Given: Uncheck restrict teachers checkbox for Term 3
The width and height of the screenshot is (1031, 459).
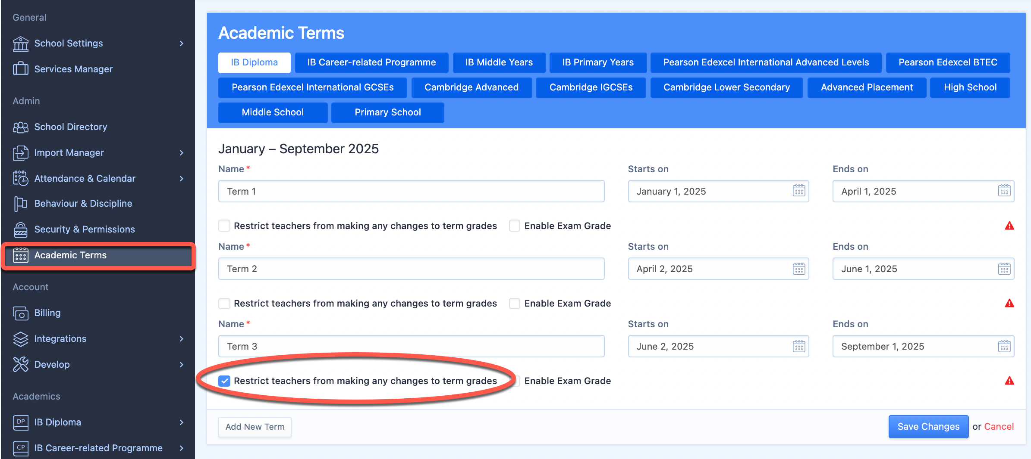Looking at the screenshot, I should [x=224, y=381].
